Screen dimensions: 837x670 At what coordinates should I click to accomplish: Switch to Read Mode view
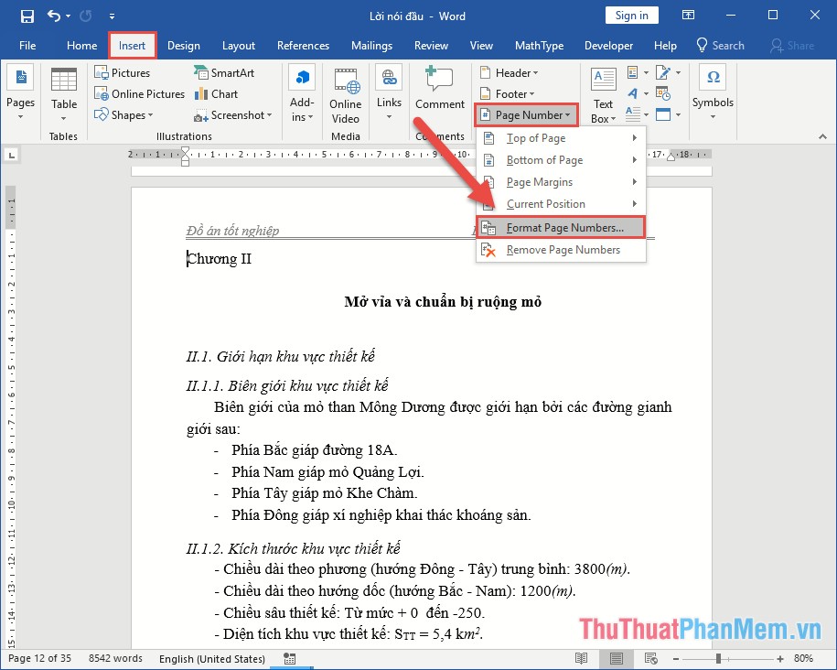(581, 658)
